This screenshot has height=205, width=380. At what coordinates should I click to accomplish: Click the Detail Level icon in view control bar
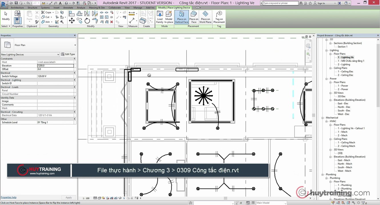(x=95, y=198)
